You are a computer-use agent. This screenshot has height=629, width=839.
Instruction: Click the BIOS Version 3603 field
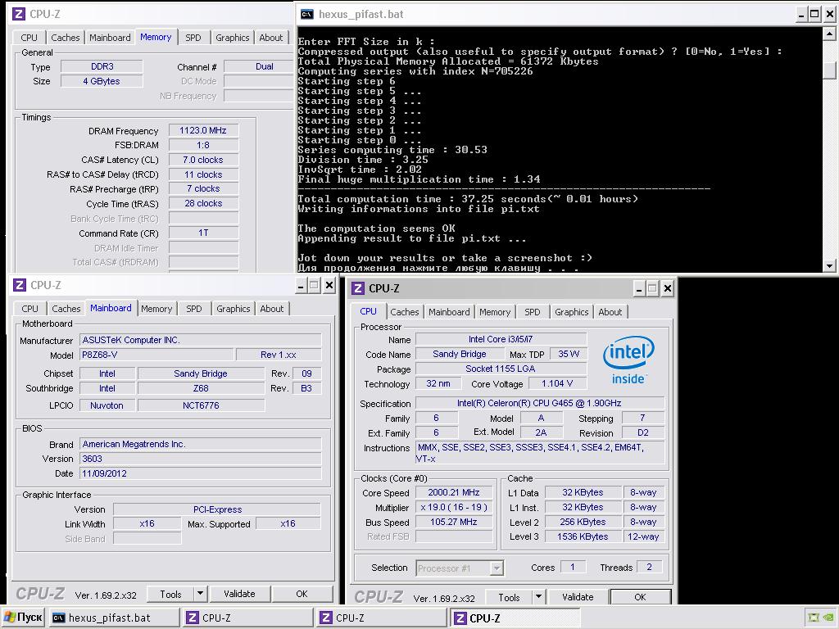click(x=201, y=459)
